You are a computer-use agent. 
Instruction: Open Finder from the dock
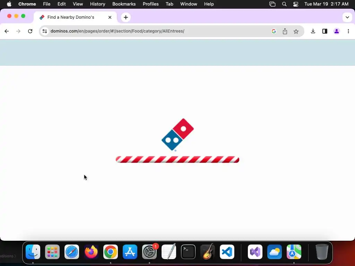33,252
